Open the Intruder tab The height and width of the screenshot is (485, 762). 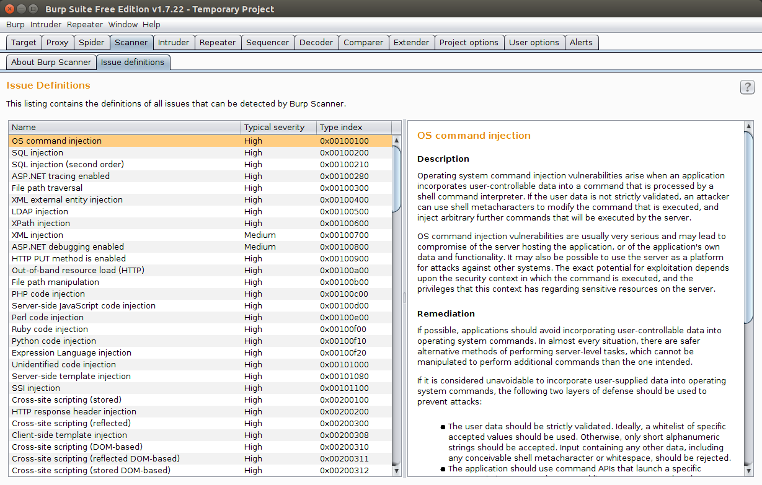(x=174, y=42)
